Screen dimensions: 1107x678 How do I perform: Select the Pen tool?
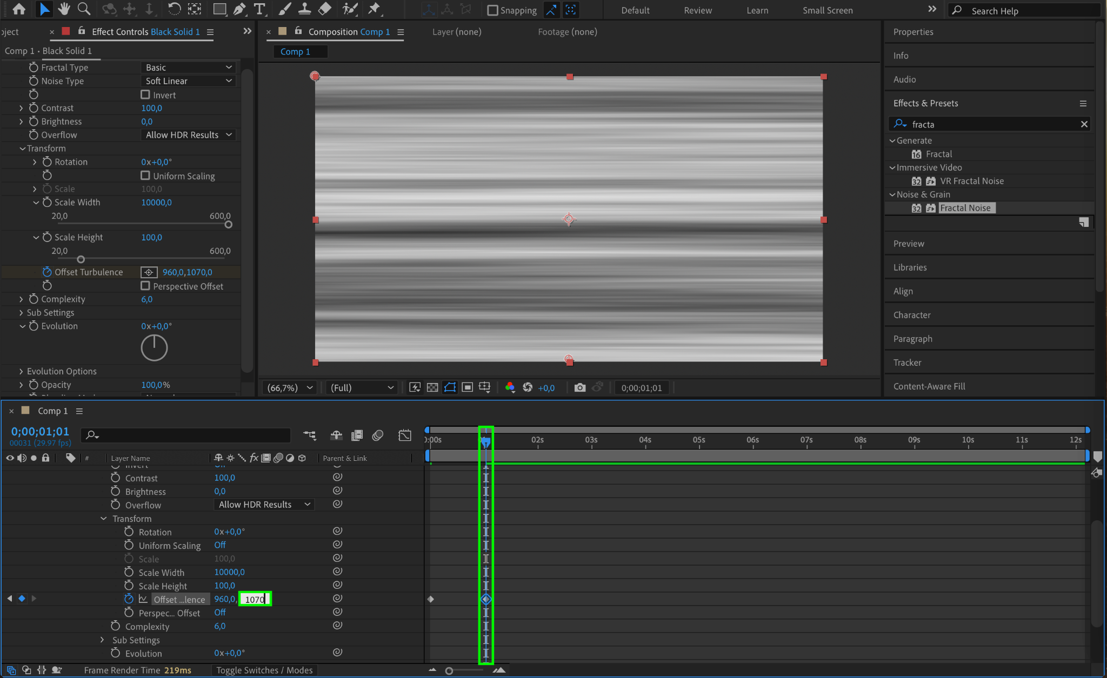[239, 9]
